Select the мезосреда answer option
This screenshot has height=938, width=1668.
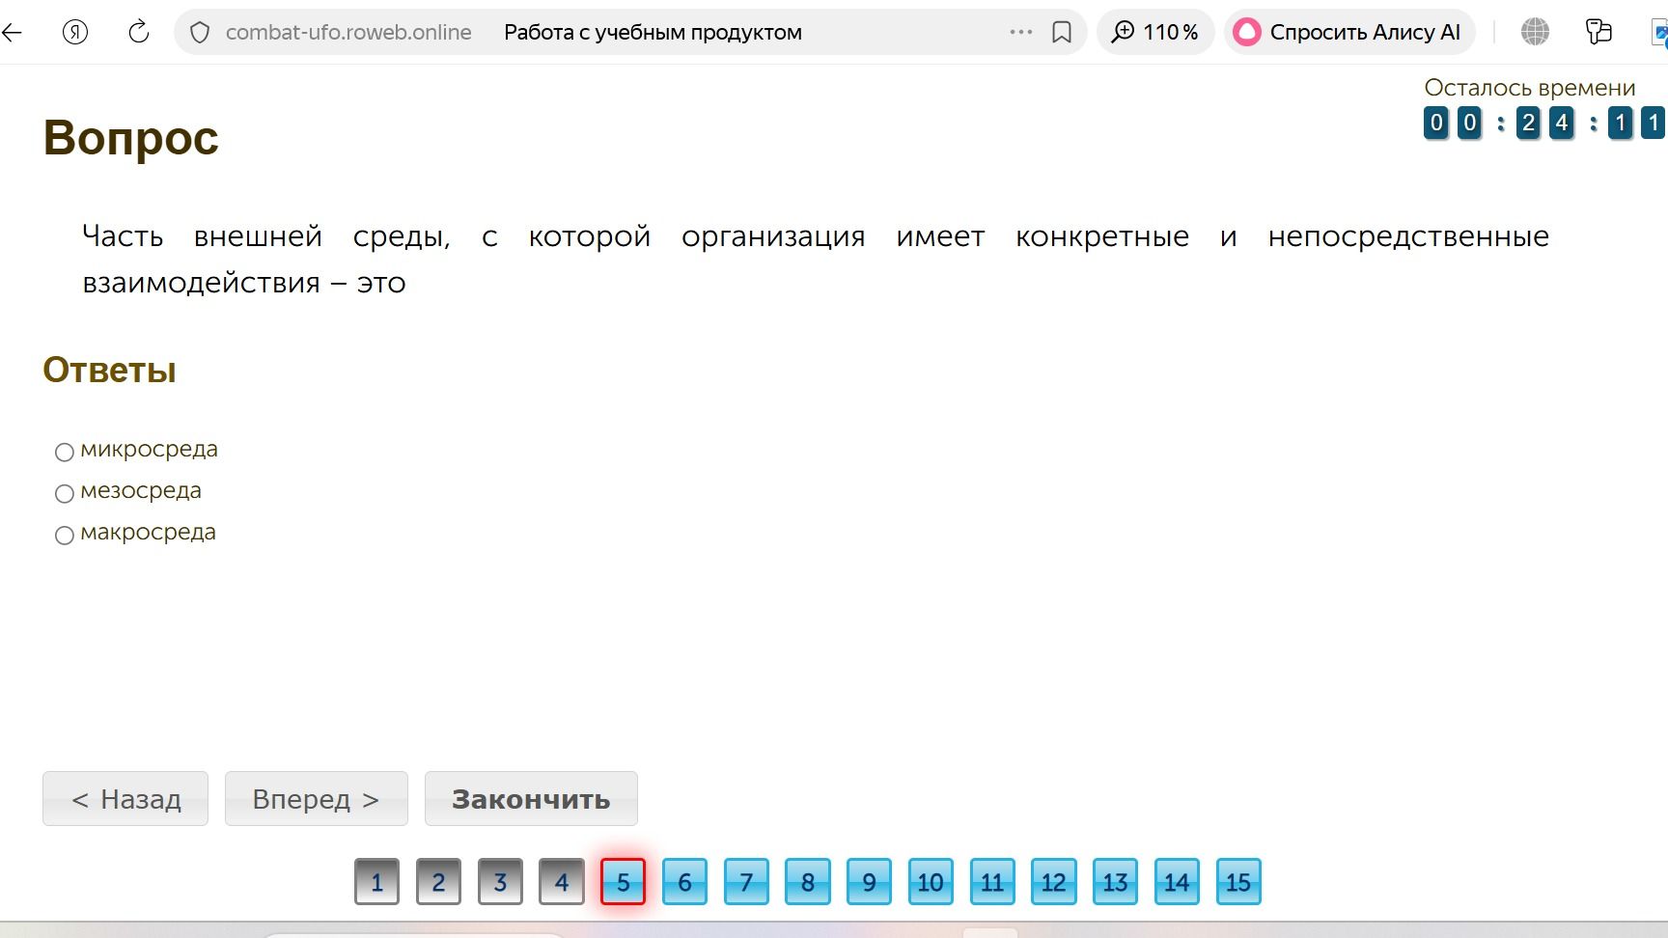pyautogui.click(x=65, y=493)
